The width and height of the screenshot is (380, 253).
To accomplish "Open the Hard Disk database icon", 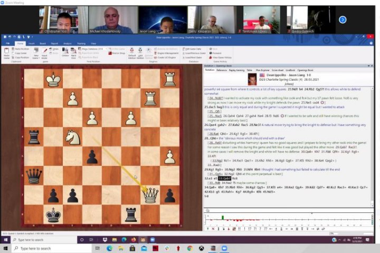I will pyautogui.click(x=74, y=51).
